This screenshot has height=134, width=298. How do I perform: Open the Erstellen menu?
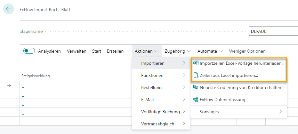pos(115,51)
